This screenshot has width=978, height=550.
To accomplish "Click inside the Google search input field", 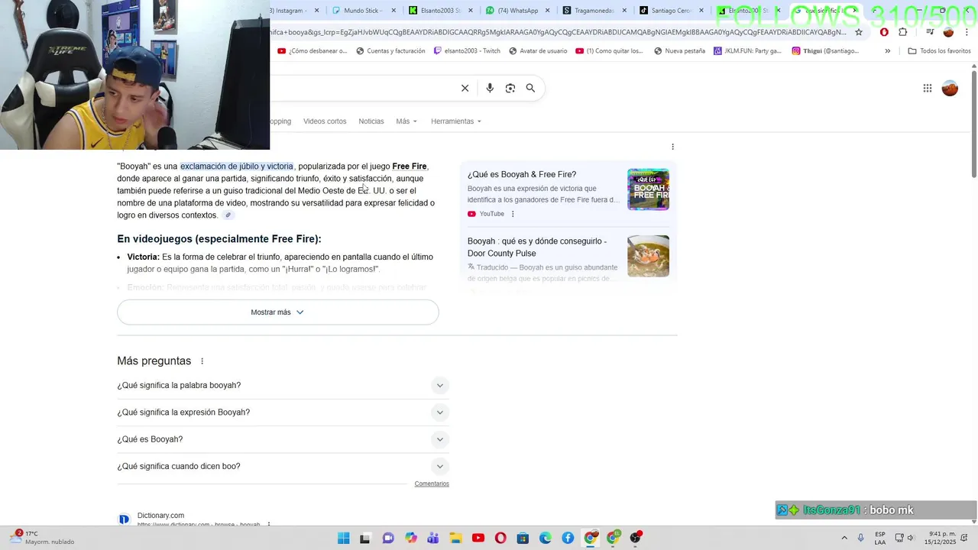I will pyautogui.click(x=363, y=88).
